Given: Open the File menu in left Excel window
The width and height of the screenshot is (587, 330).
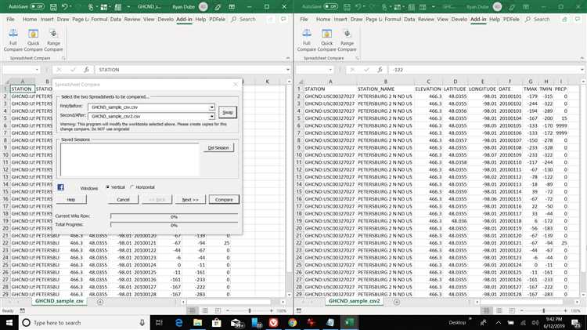Looking at the screenshot, I should coord(10,19).
